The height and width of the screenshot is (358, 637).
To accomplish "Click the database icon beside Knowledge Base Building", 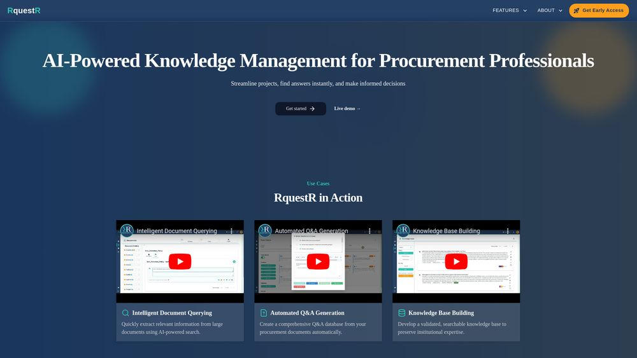I will (x=402, y=313).
